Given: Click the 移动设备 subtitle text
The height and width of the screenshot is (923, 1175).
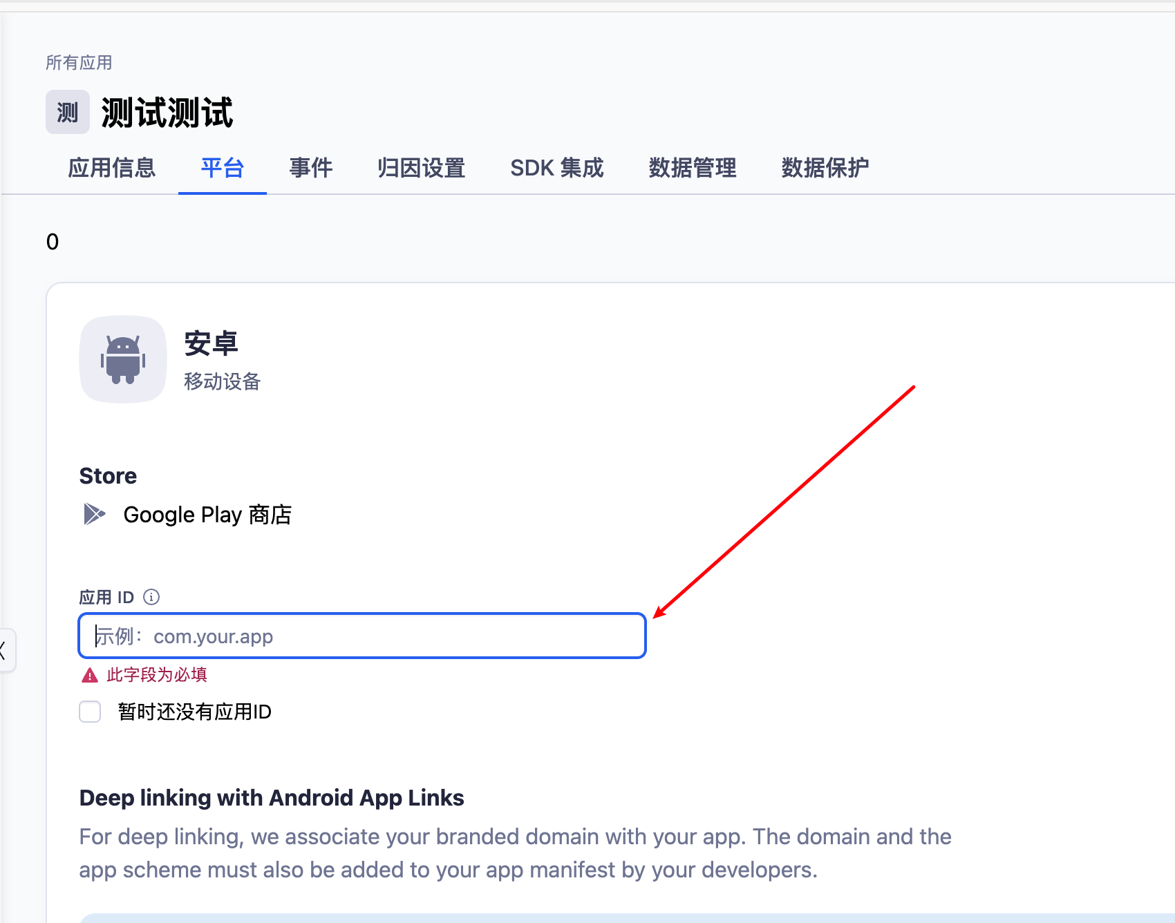Looking at the screenshot, I should 223,381.
